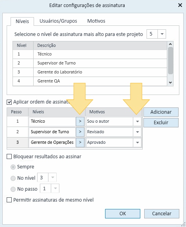Switch to the Usuários/Grupos tab
This screenshot has width=186, height=227.
pos(58,21)
